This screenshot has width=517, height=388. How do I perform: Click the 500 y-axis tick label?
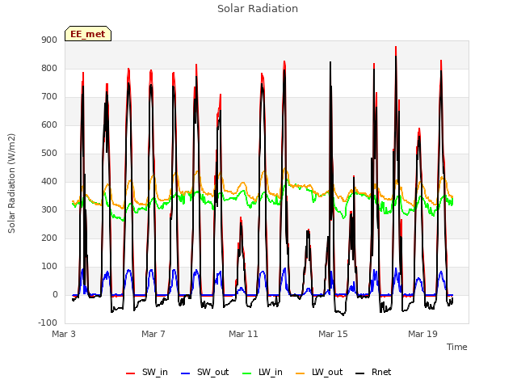point(49,154)
